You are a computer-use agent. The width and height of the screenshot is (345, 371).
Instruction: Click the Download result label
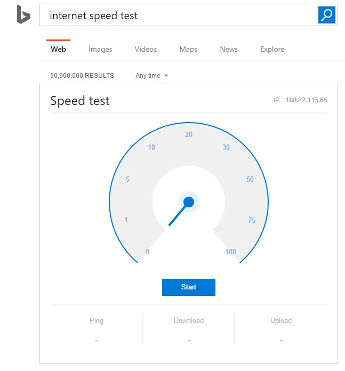coord(189,320)
